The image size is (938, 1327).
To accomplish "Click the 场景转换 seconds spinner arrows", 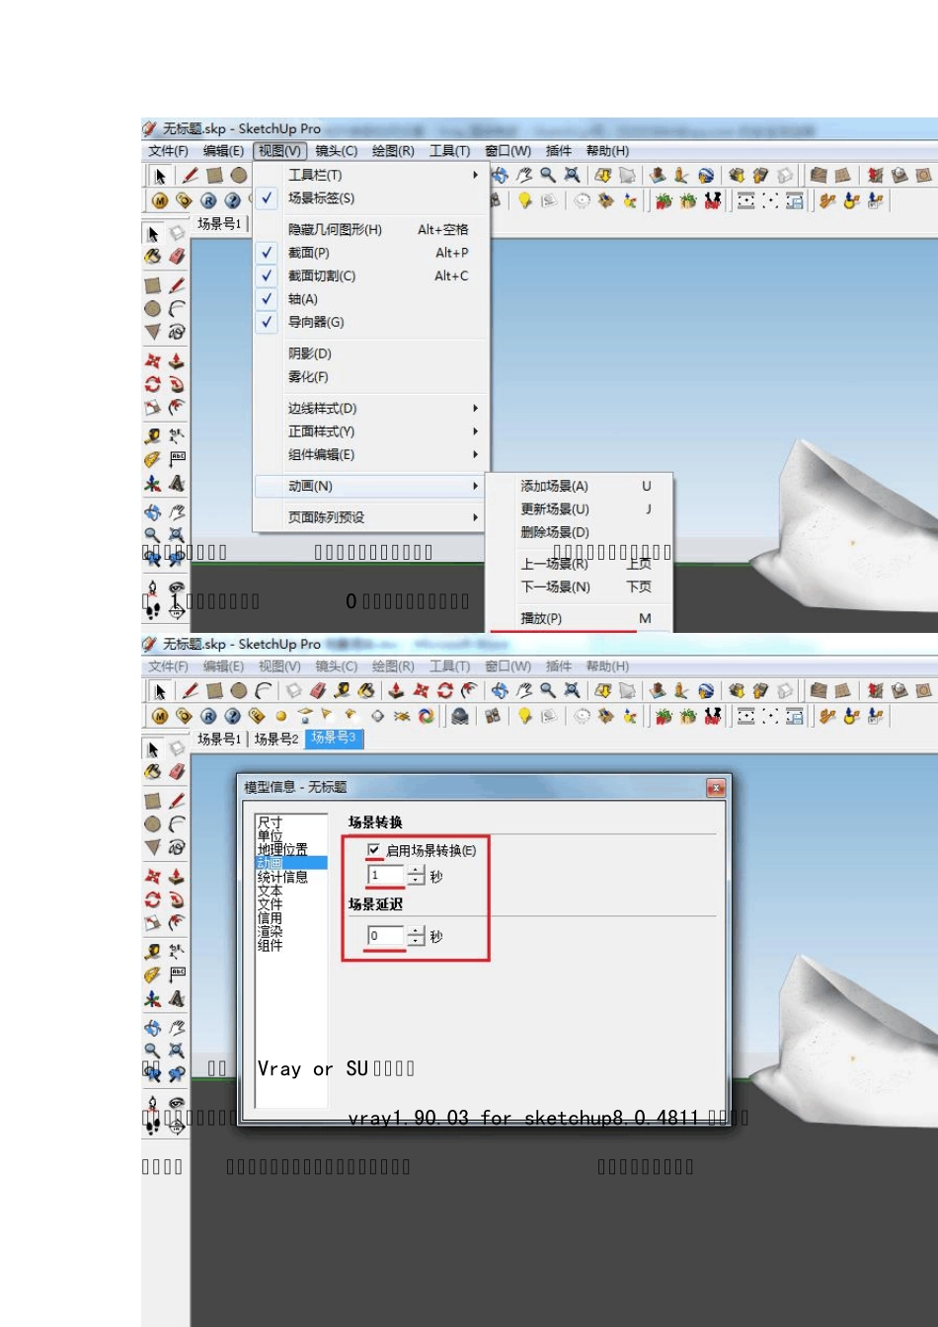I will (x=416, y=876).
